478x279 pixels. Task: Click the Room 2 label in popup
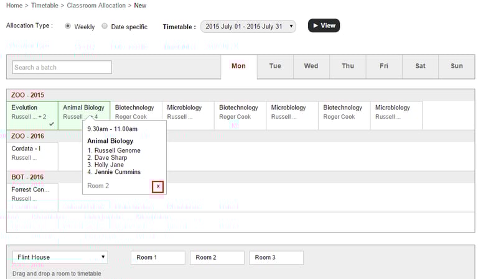[98, 186]
